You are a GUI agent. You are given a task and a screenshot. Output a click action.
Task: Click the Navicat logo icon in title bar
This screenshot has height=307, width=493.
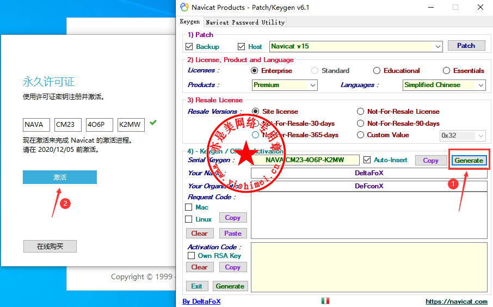[184, 7]
